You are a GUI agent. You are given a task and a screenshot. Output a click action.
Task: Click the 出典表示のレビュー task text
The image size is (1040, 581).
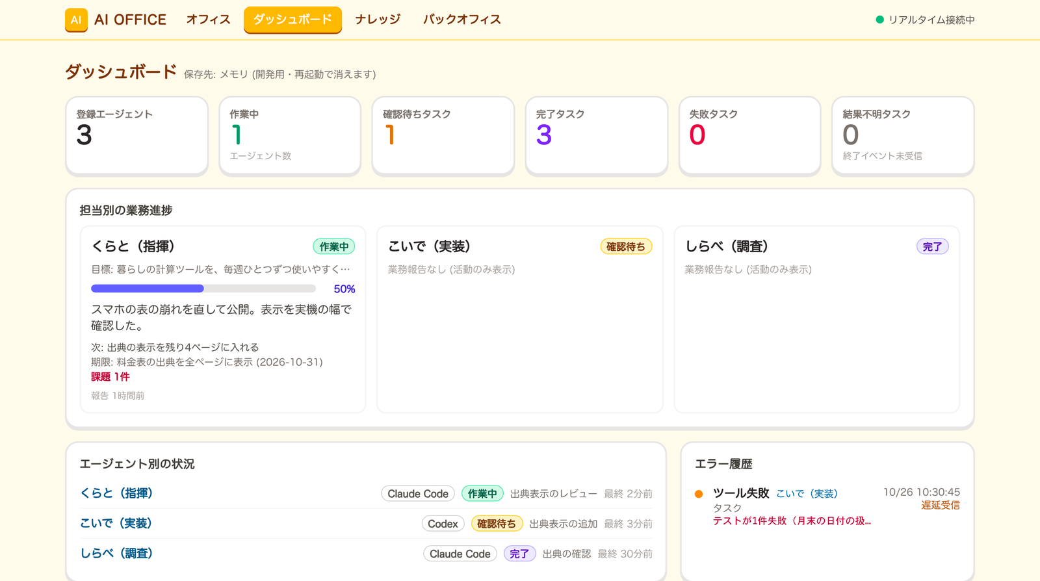tap(554, 494)
